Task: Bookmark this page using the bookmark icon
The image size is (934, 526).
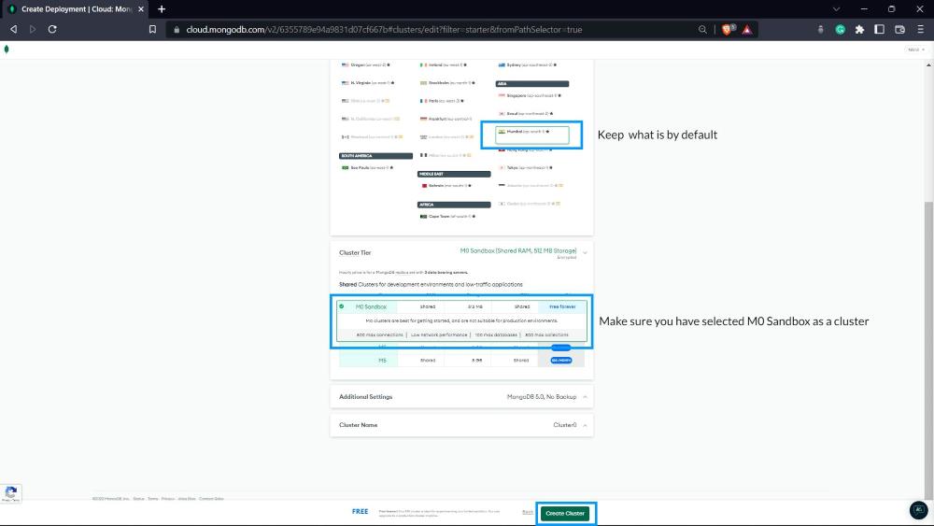Action: (152, 29)
